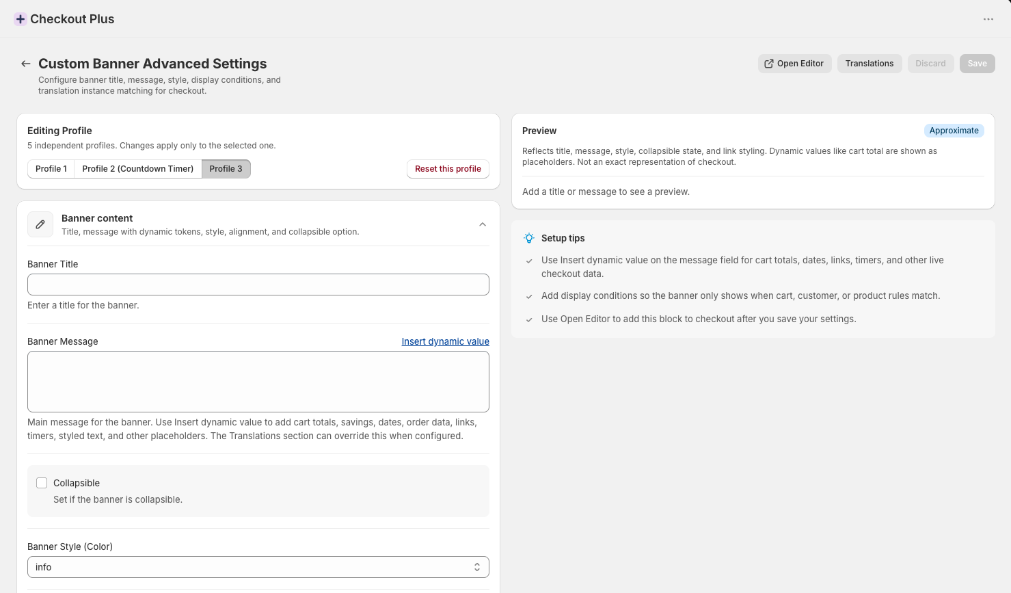The height and width of the screenshot is (593, 1011).
Task: Click the Approximate badge in Preview
Action: point(954,131)
